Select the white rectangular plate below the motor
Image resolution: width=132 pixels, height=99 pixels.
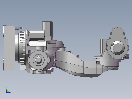pos(38,44)
